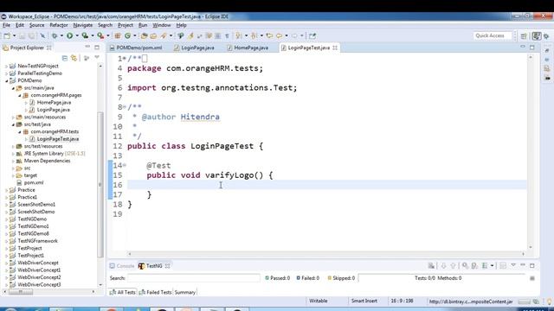Run the program with green Run icon
This screenshot has width=554, height=311.
click(69, 35)
